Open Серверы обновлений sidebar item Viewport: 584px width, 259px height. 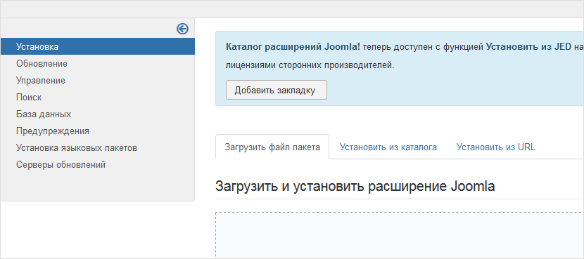(61, 165)
